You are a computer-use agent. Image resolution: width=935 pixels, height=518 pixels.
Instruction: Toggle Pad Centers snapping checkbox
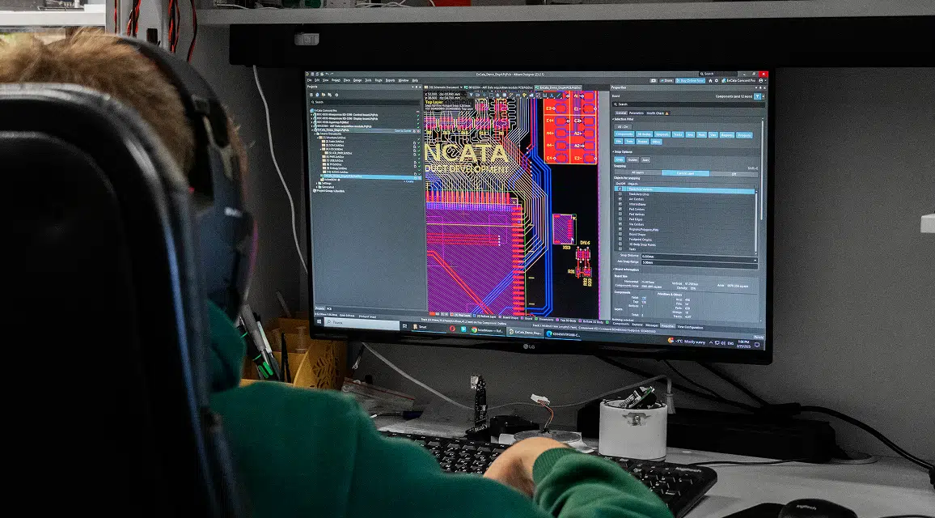click(x=620, y=209)
